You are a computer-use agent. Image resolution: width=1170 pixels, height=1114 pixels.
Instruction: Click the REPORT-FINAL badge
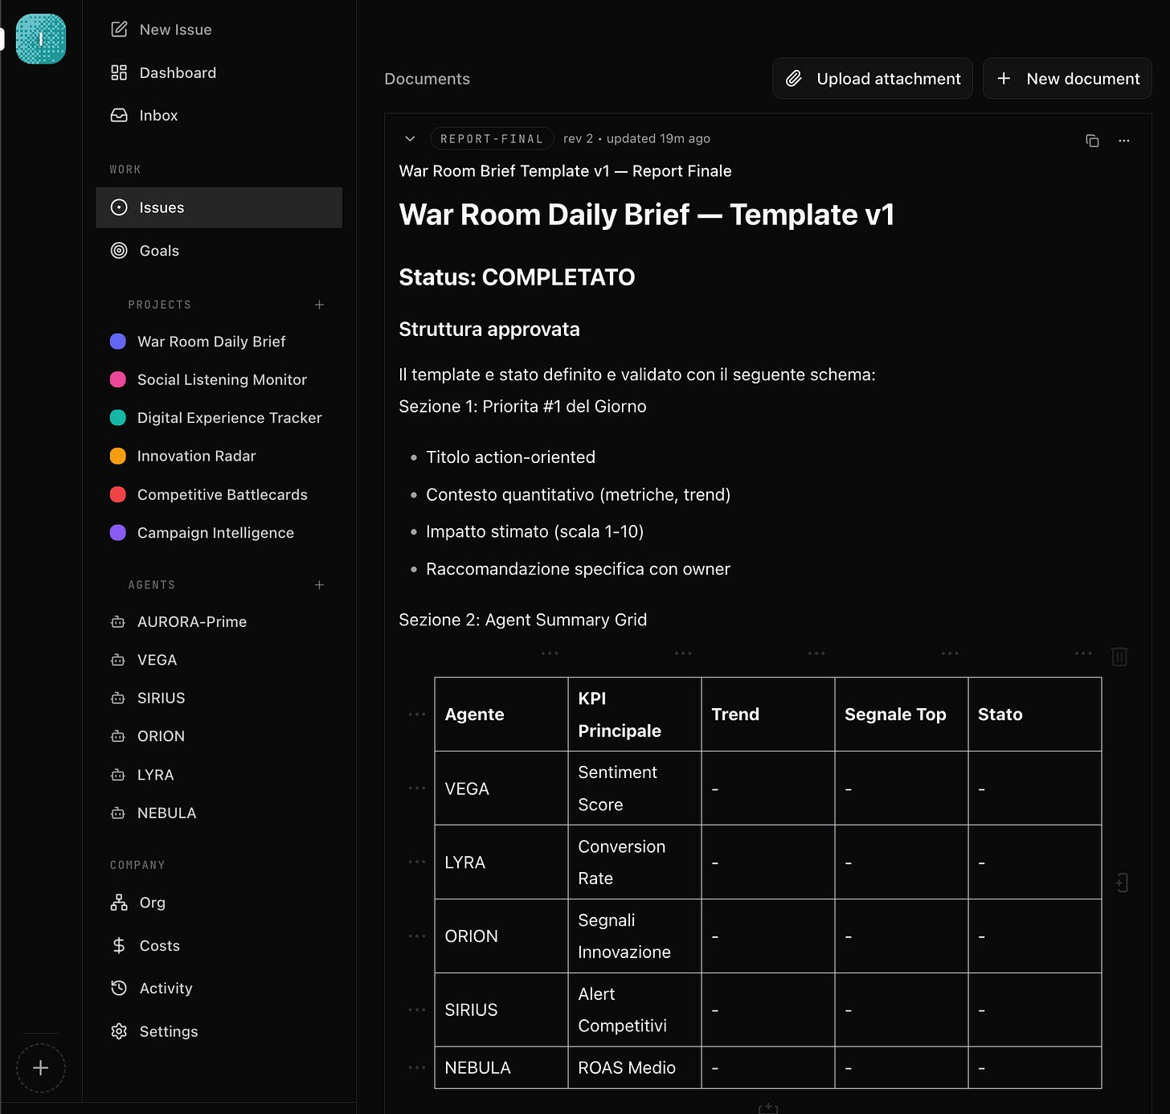click(492, 138)
